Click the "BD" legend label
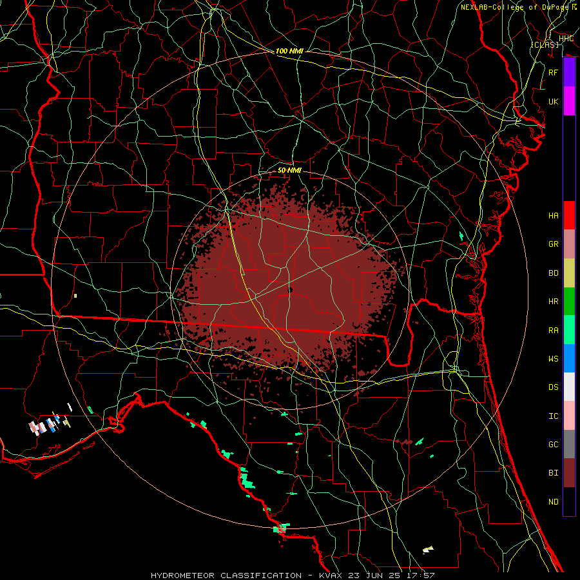 pyautogui.click(x=554, y=273)
